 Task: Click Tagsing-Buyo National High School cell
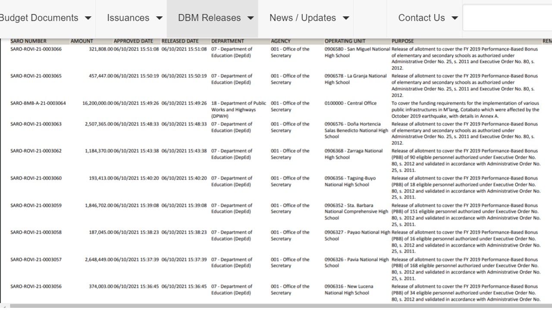tap(350, 181)
